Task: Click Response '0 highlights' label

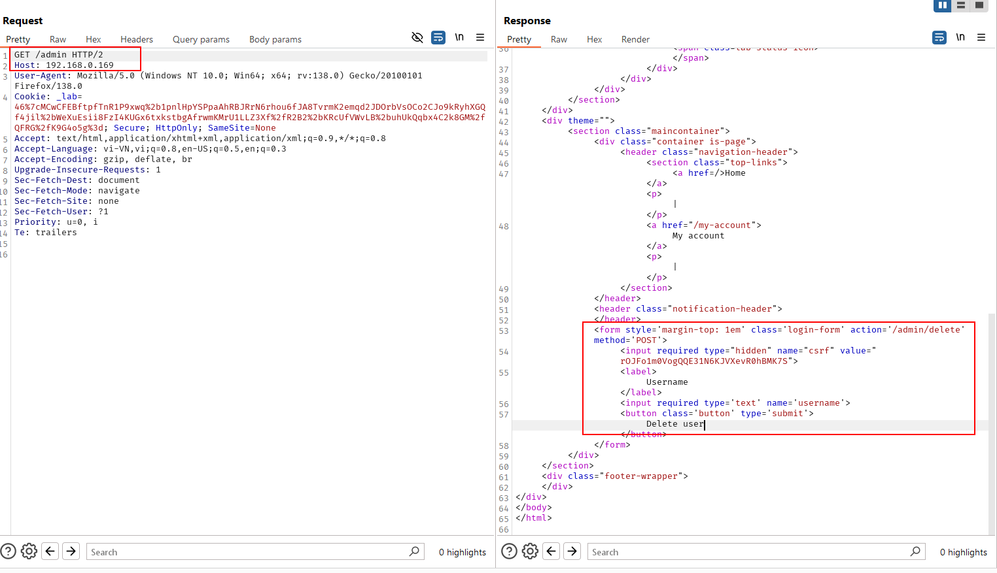Action: tap(964, 552)
